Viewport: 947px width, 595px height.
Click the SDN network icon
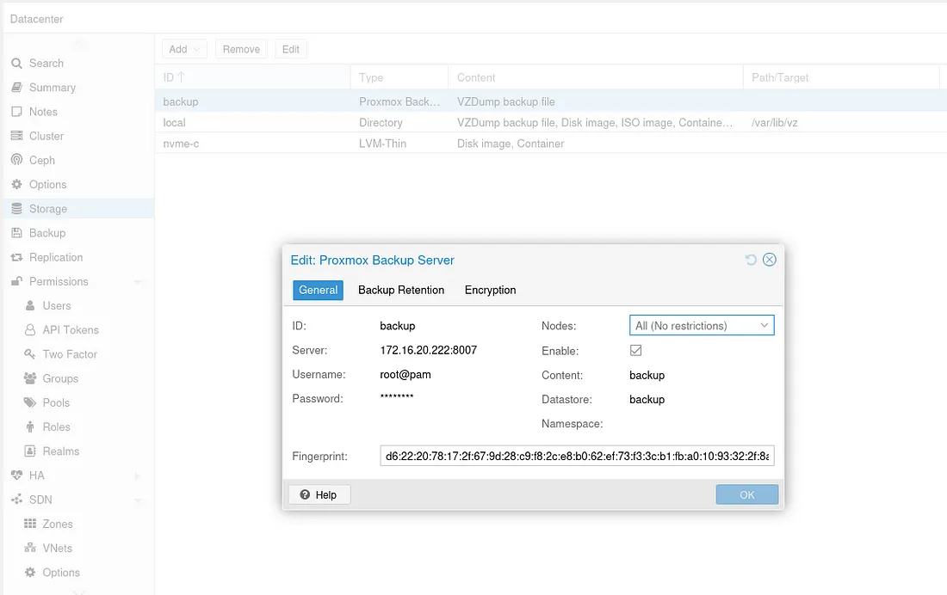(16, 500)
